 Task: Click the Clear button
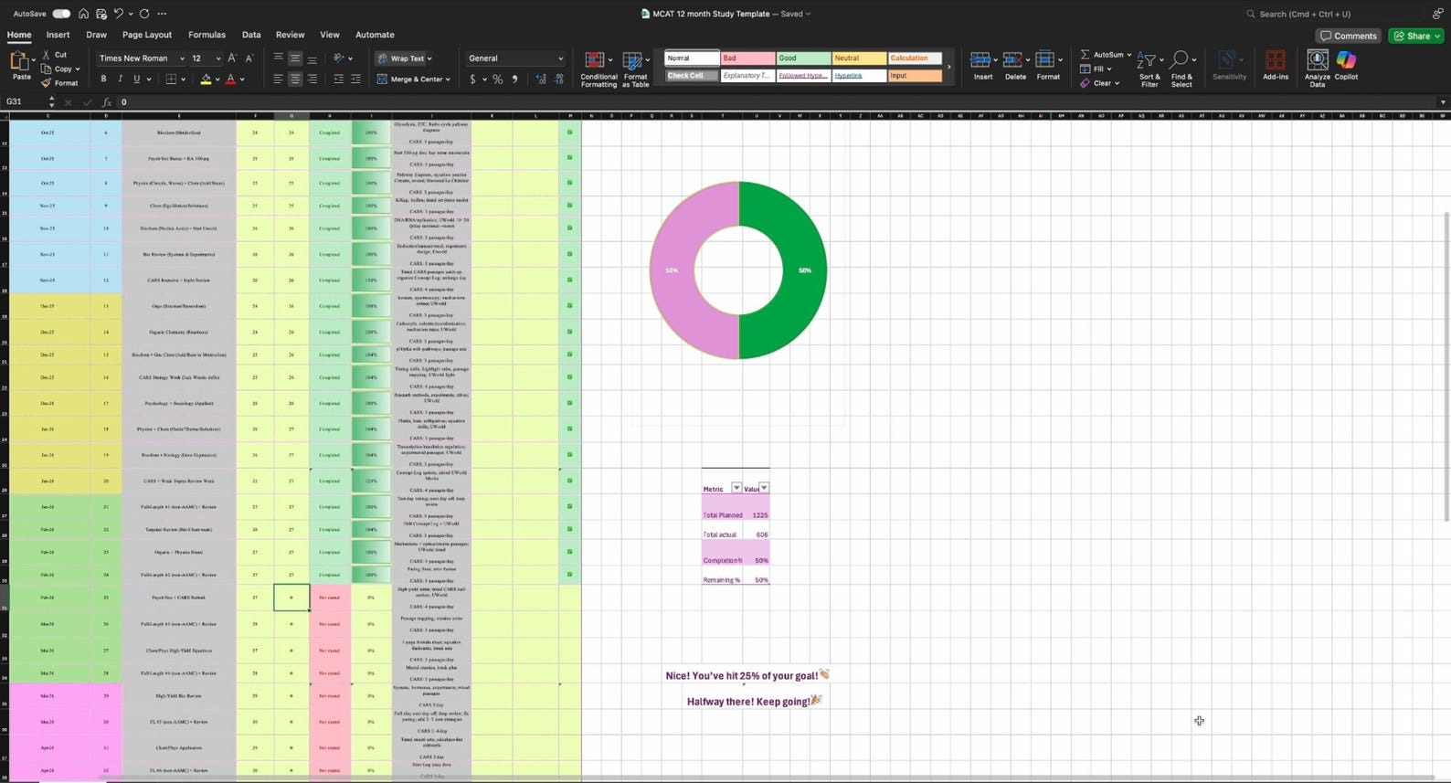click(1098, 83)
